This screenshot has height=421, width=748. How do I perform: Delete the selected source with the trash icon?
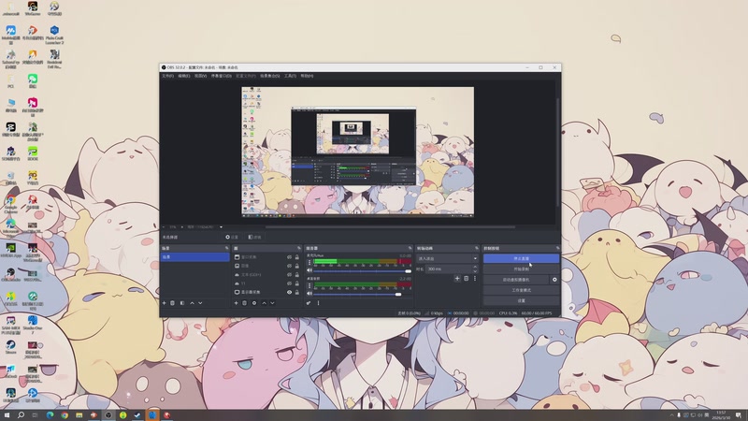point(244,303)
